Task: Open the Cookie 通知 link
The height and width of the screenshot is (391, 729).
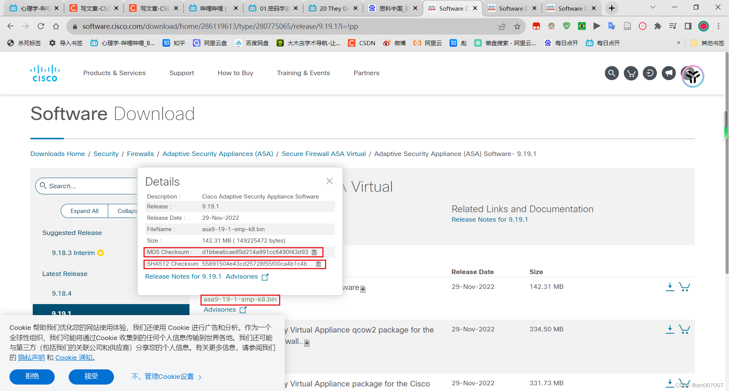Action: click(x=74, y=358)
